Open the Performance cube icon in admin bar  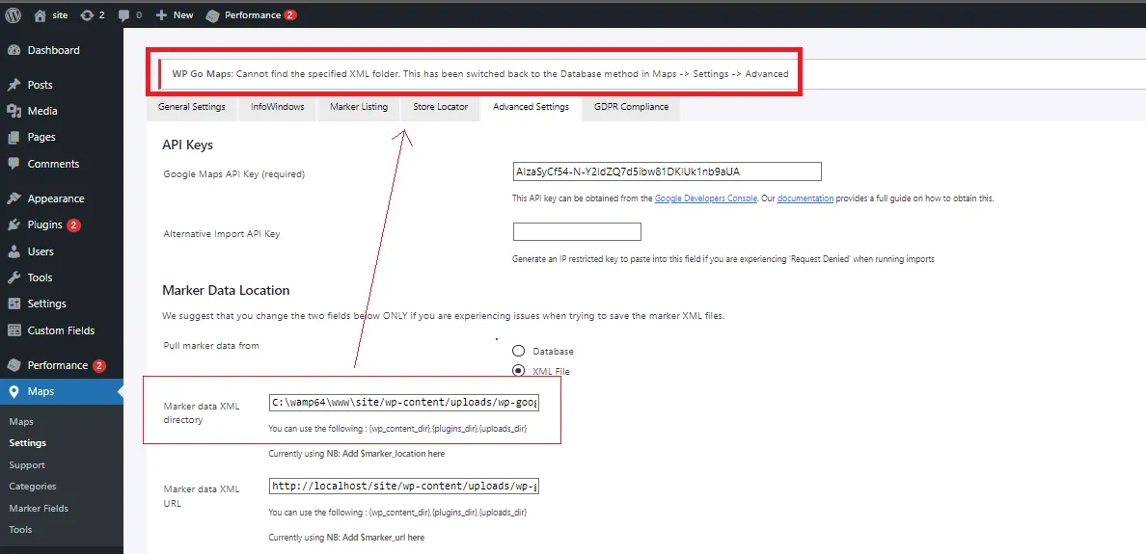pyautogui.click(x=212, y=14)
